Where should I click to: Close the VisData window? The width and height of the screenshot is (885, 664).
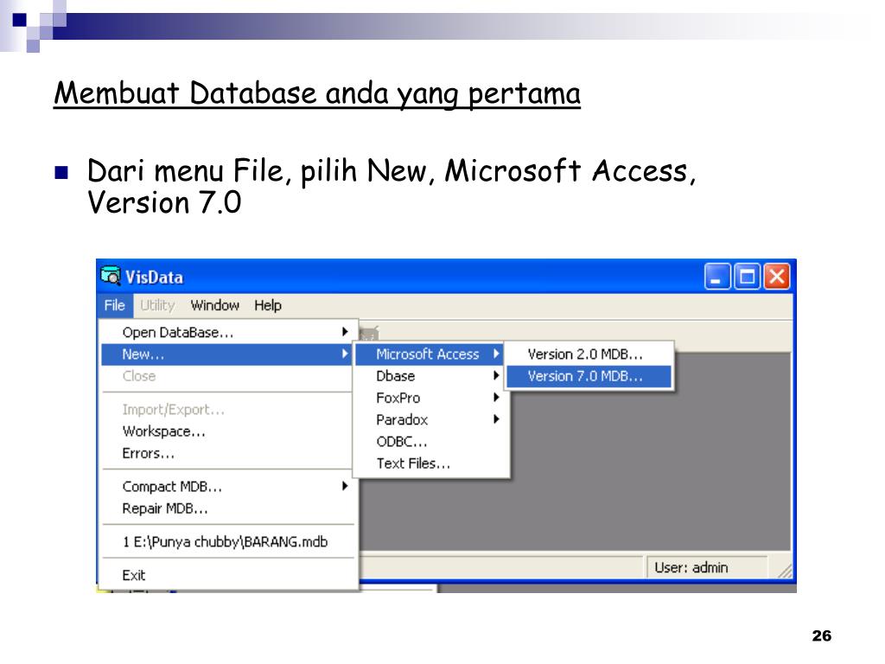(x=777, y=277)
